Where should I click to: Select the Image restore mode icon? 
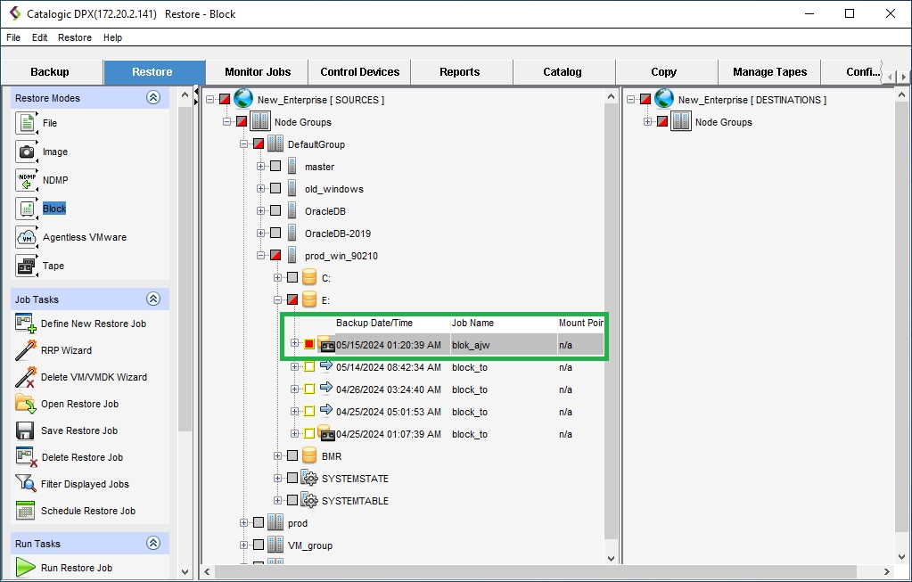click(27, 152)
